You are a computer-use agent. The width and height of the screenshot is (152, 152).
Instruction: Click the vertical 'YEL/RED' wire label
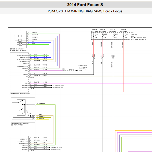tap(101, 45)
